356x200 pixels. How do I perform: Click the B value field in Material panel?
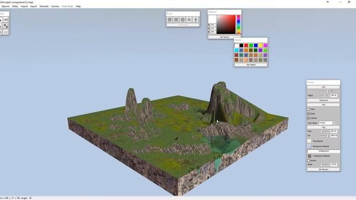212,32
